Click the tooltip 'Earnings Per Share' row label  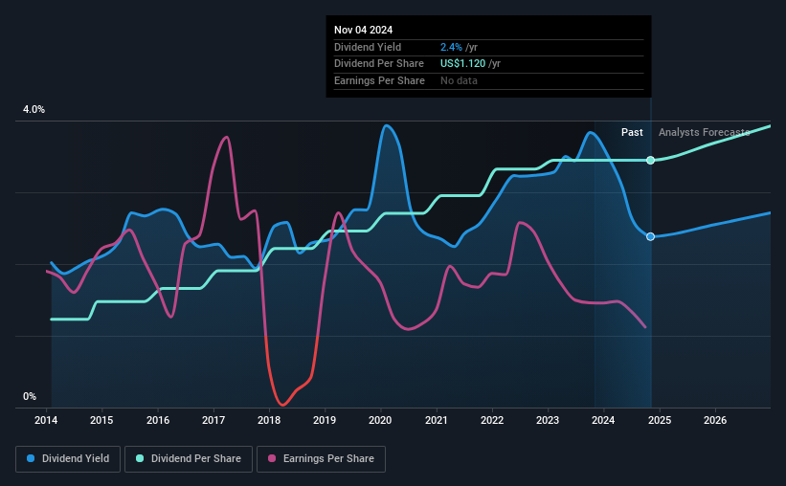(x=379, y=80)
